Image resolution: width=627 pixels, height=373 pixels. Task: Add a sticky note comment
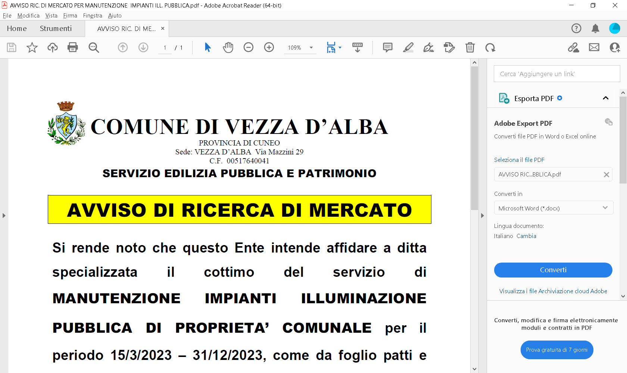(388, 47)
